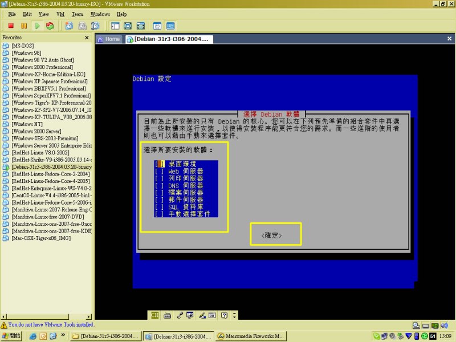Select [Mandriva-Linux-free-2007-DVD] favorite
The image size is (456, 342).
(48, 217)
